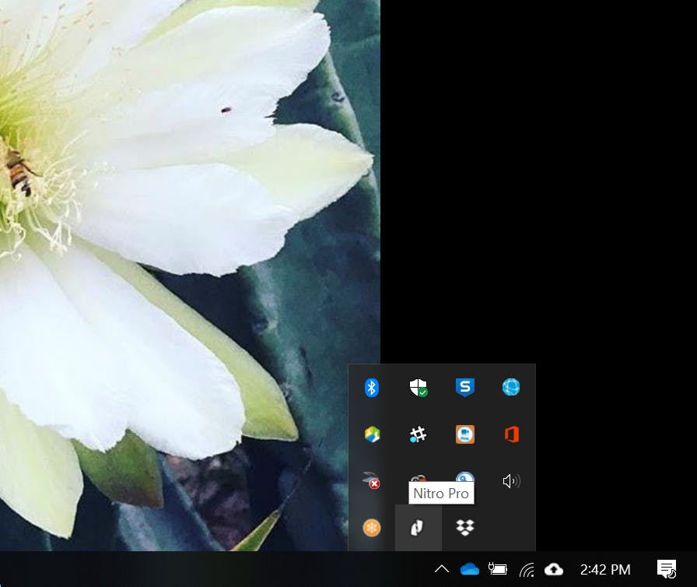
Task: Open Nitro Pro from the tray
Action: point(419,528)
